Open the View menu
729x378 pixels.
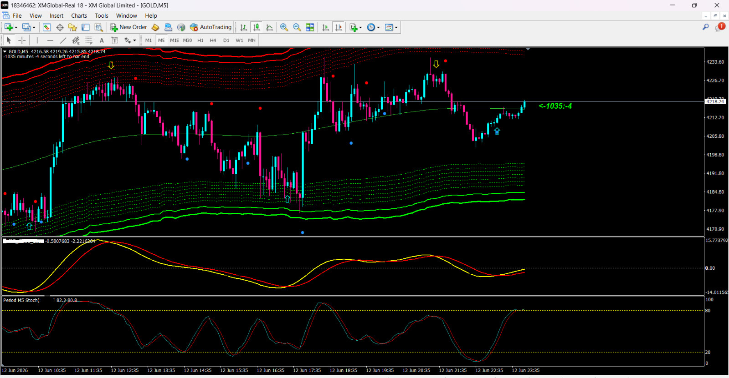point(36,15)
